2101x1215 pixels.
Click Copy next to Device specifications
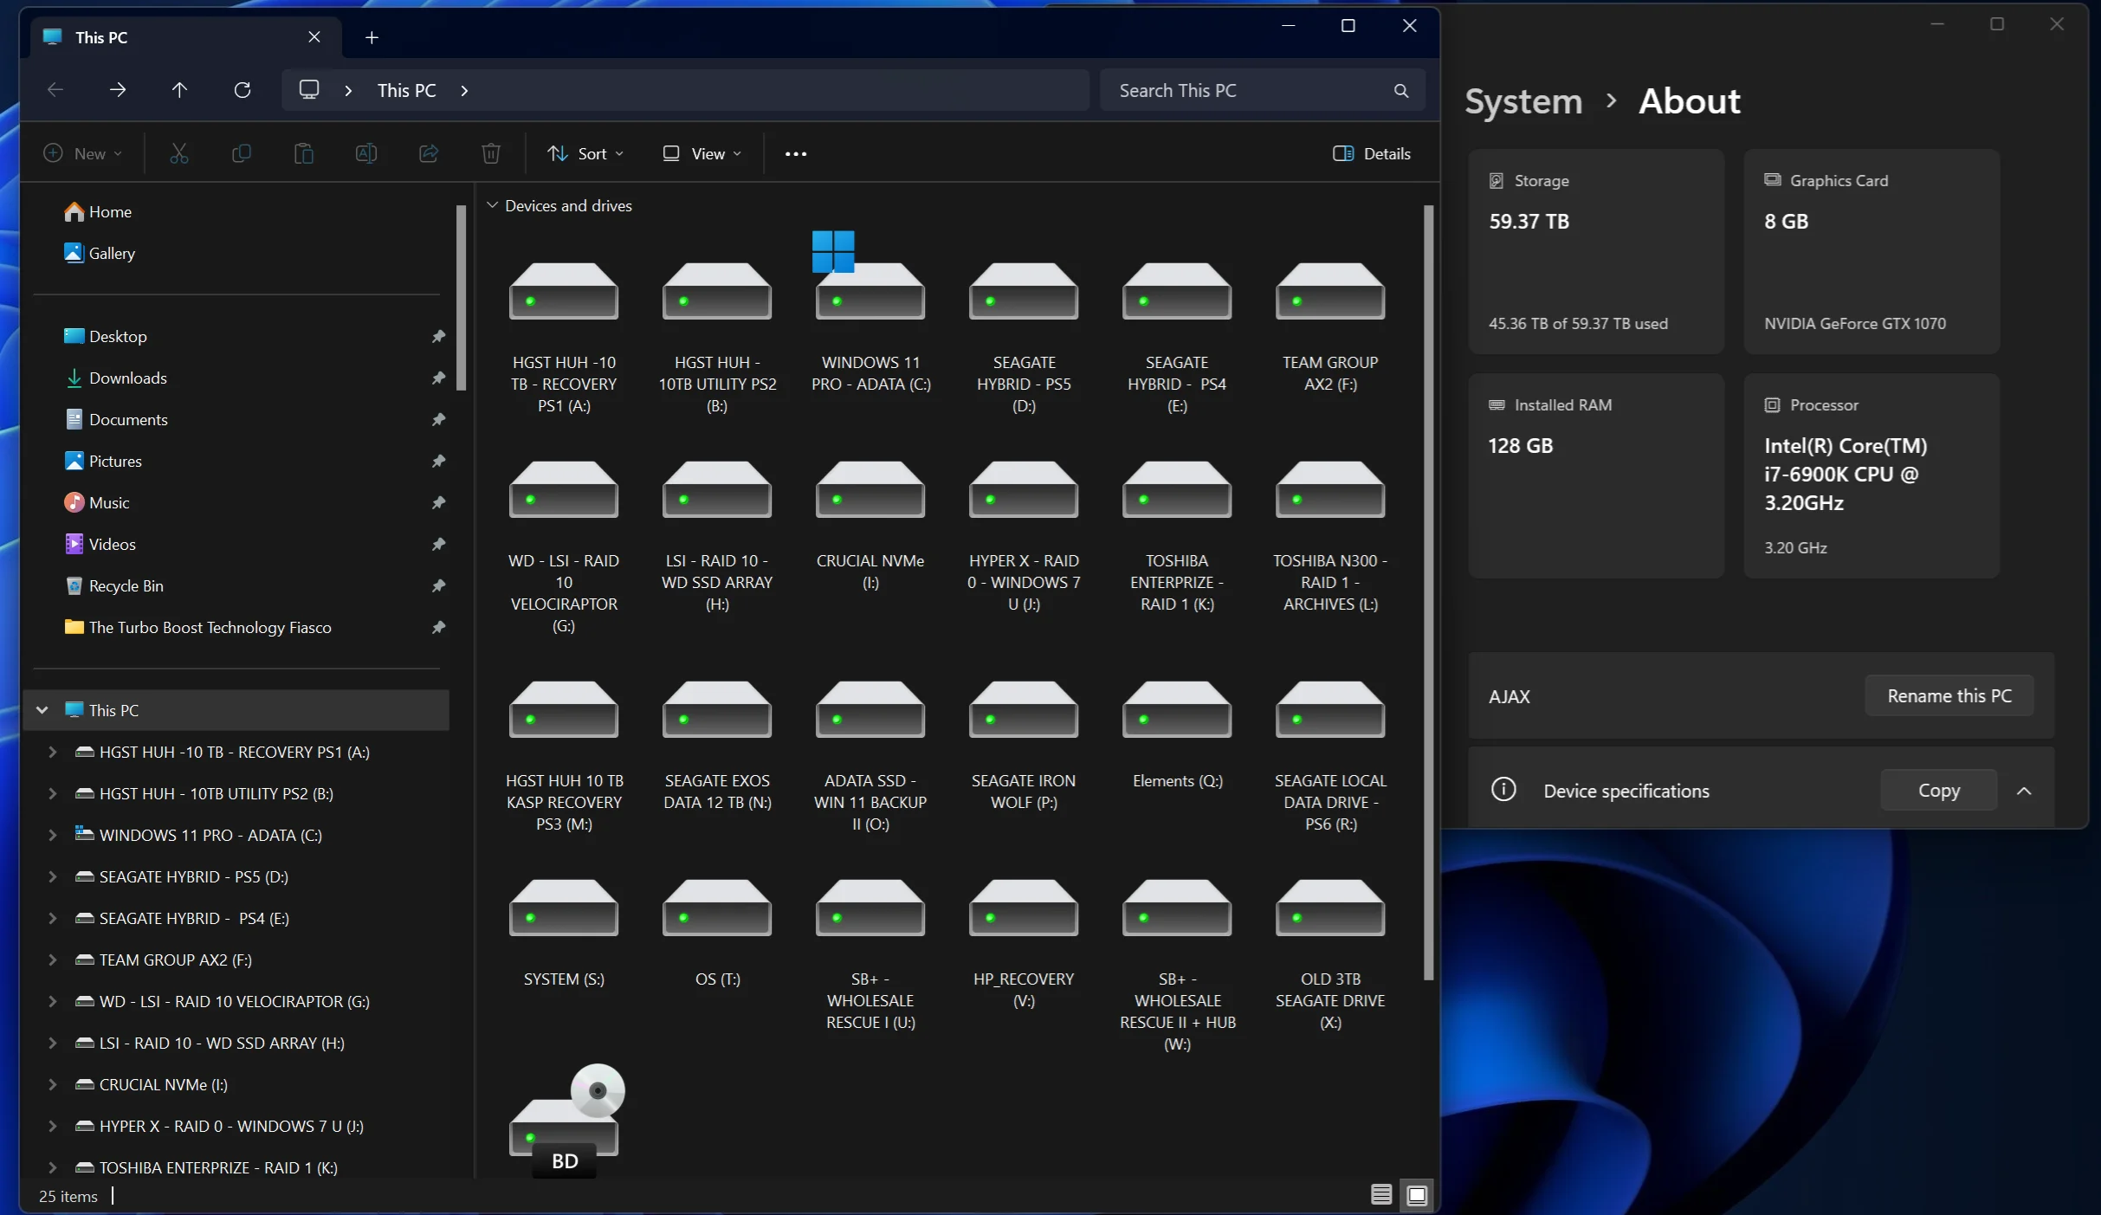[1938, 790]
